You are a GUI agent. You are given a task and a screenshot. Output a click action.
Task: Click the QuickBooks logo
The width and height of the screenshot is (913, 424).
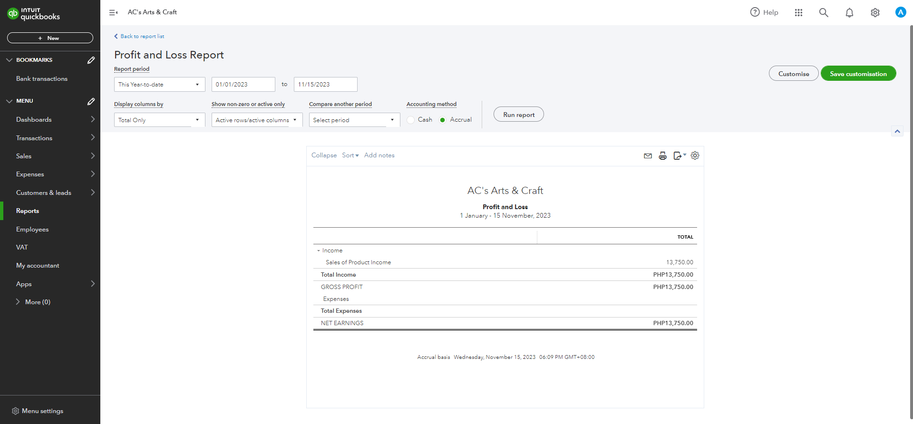pyautogui.click(x=33, y=14)
